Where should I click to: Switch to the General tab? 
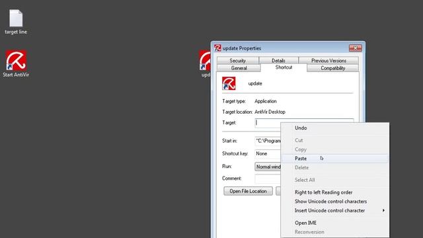coord(239,68)
